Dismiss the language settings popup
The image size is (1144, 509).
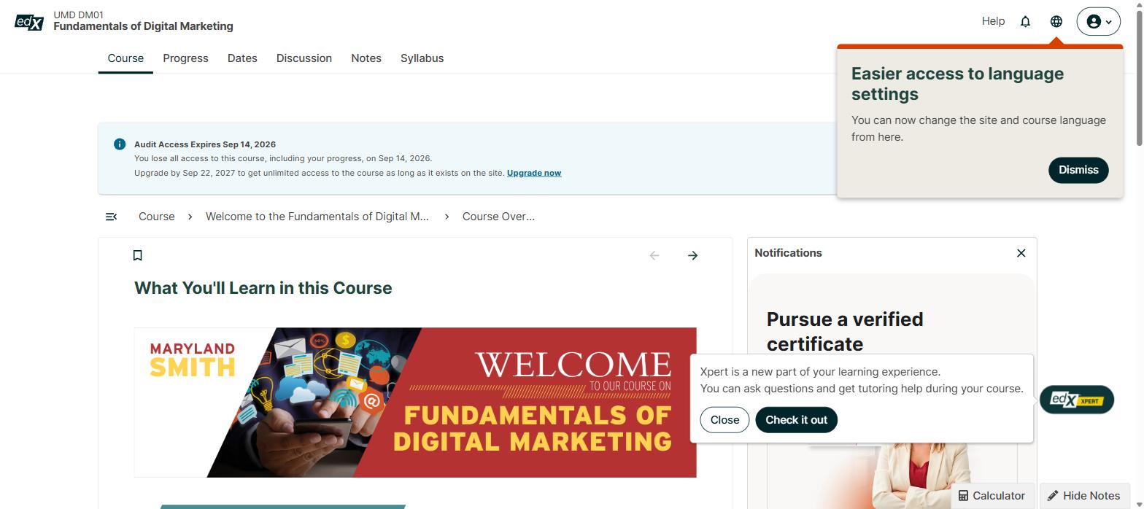(1078, 170)
